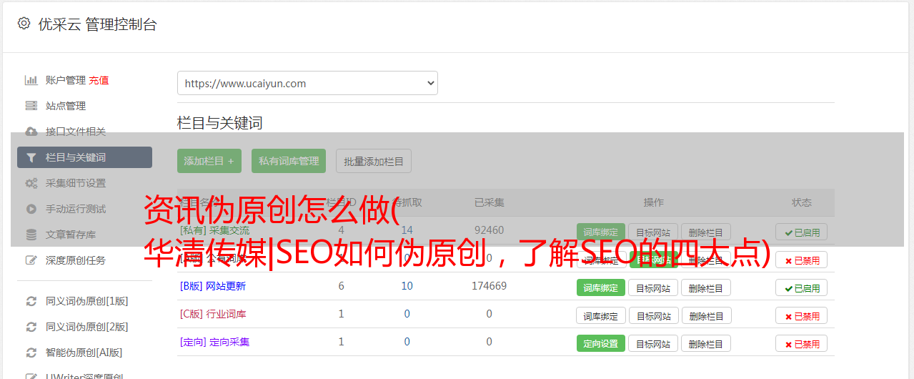914x379 pixels.
Task: Click the 操作 column header
Action: 653,202
